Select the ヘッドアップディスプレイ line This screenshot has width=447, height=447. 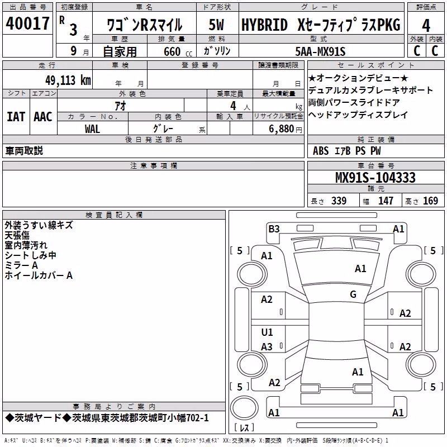pos(358,115)
